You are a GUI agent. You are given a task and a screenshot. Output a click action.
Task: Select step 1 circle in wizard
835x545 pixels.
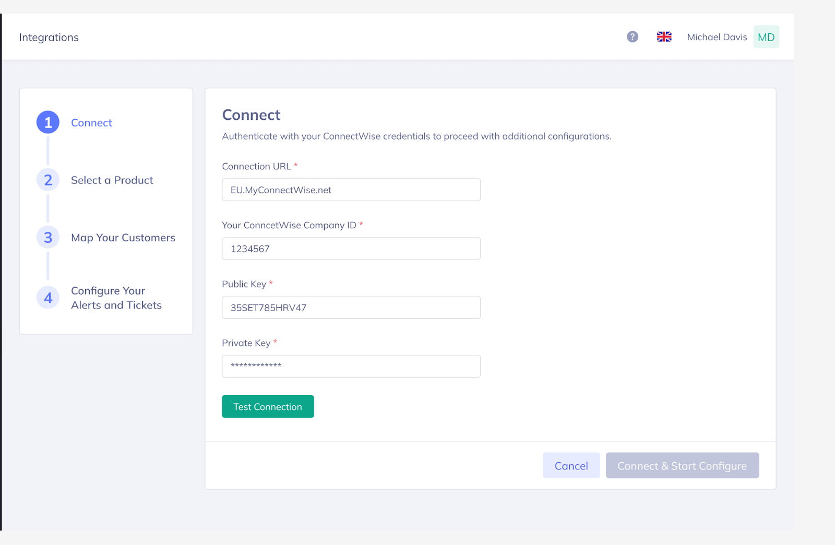click(48, 122)
